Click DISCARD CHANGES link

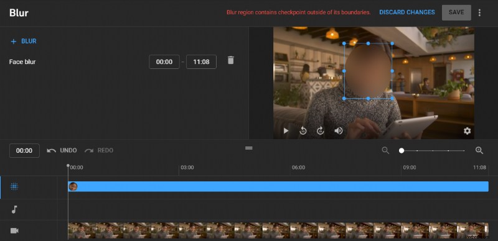coord(407,12)
